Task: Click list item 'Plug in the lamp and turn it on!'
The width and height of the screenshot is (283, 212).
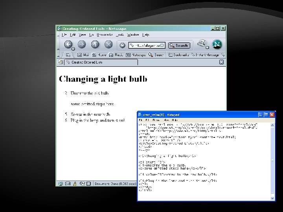Action: pos(97,120)
